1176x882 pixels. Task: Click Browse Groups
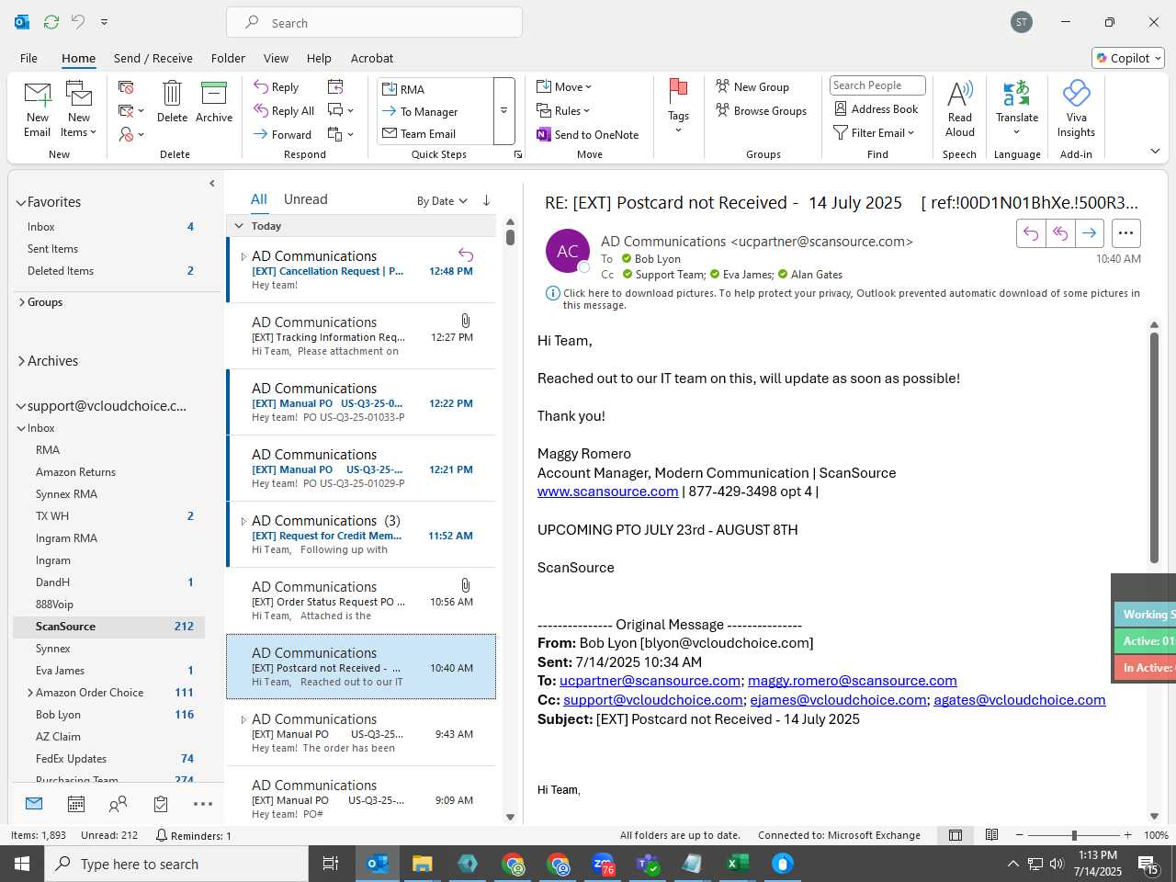tap(762, 110)
